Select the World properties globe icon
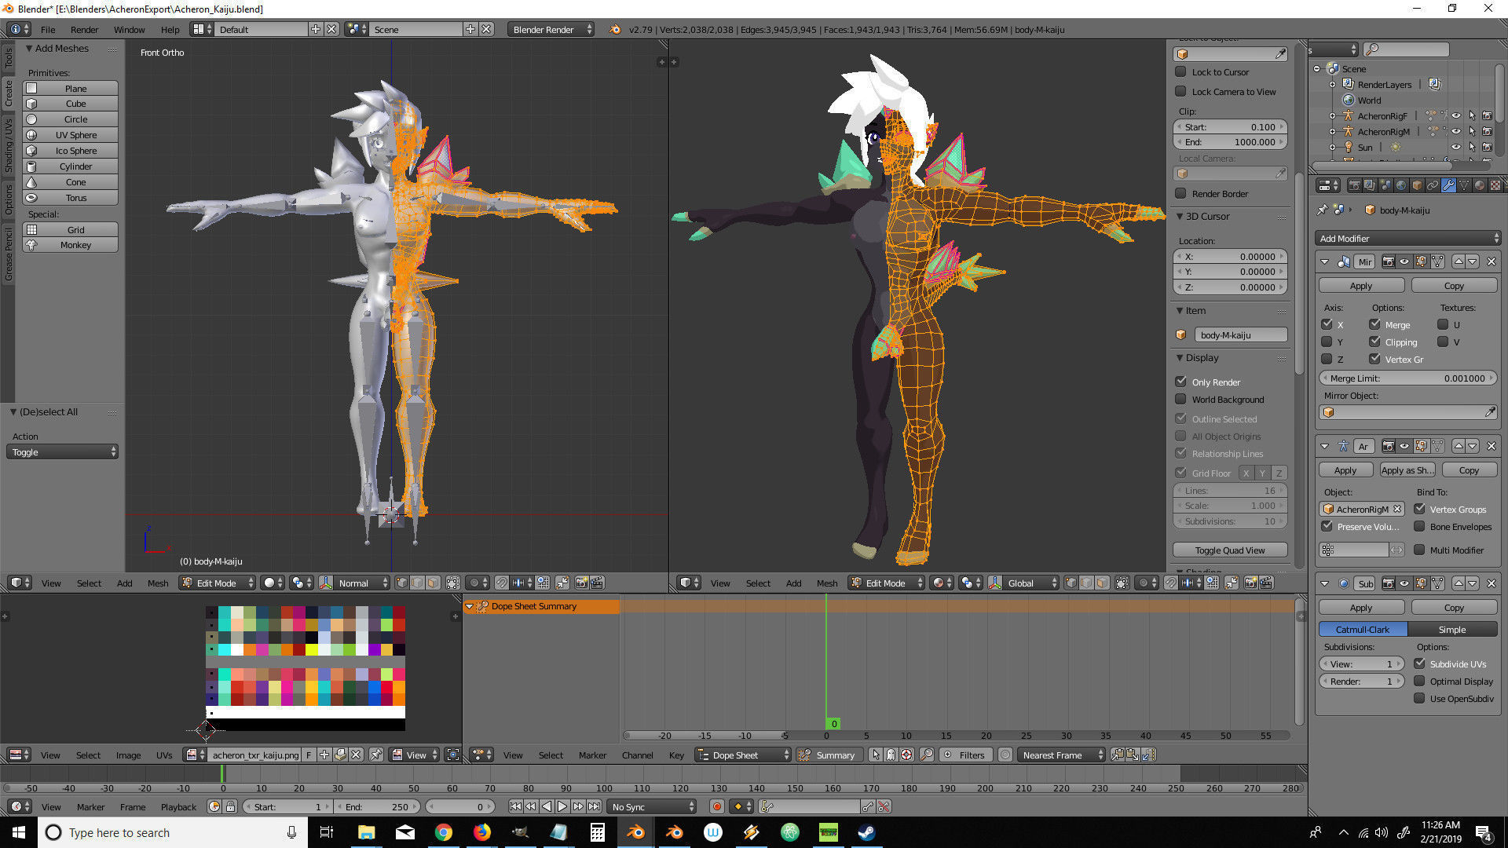1508x848 pixels. coord(1401,185)
